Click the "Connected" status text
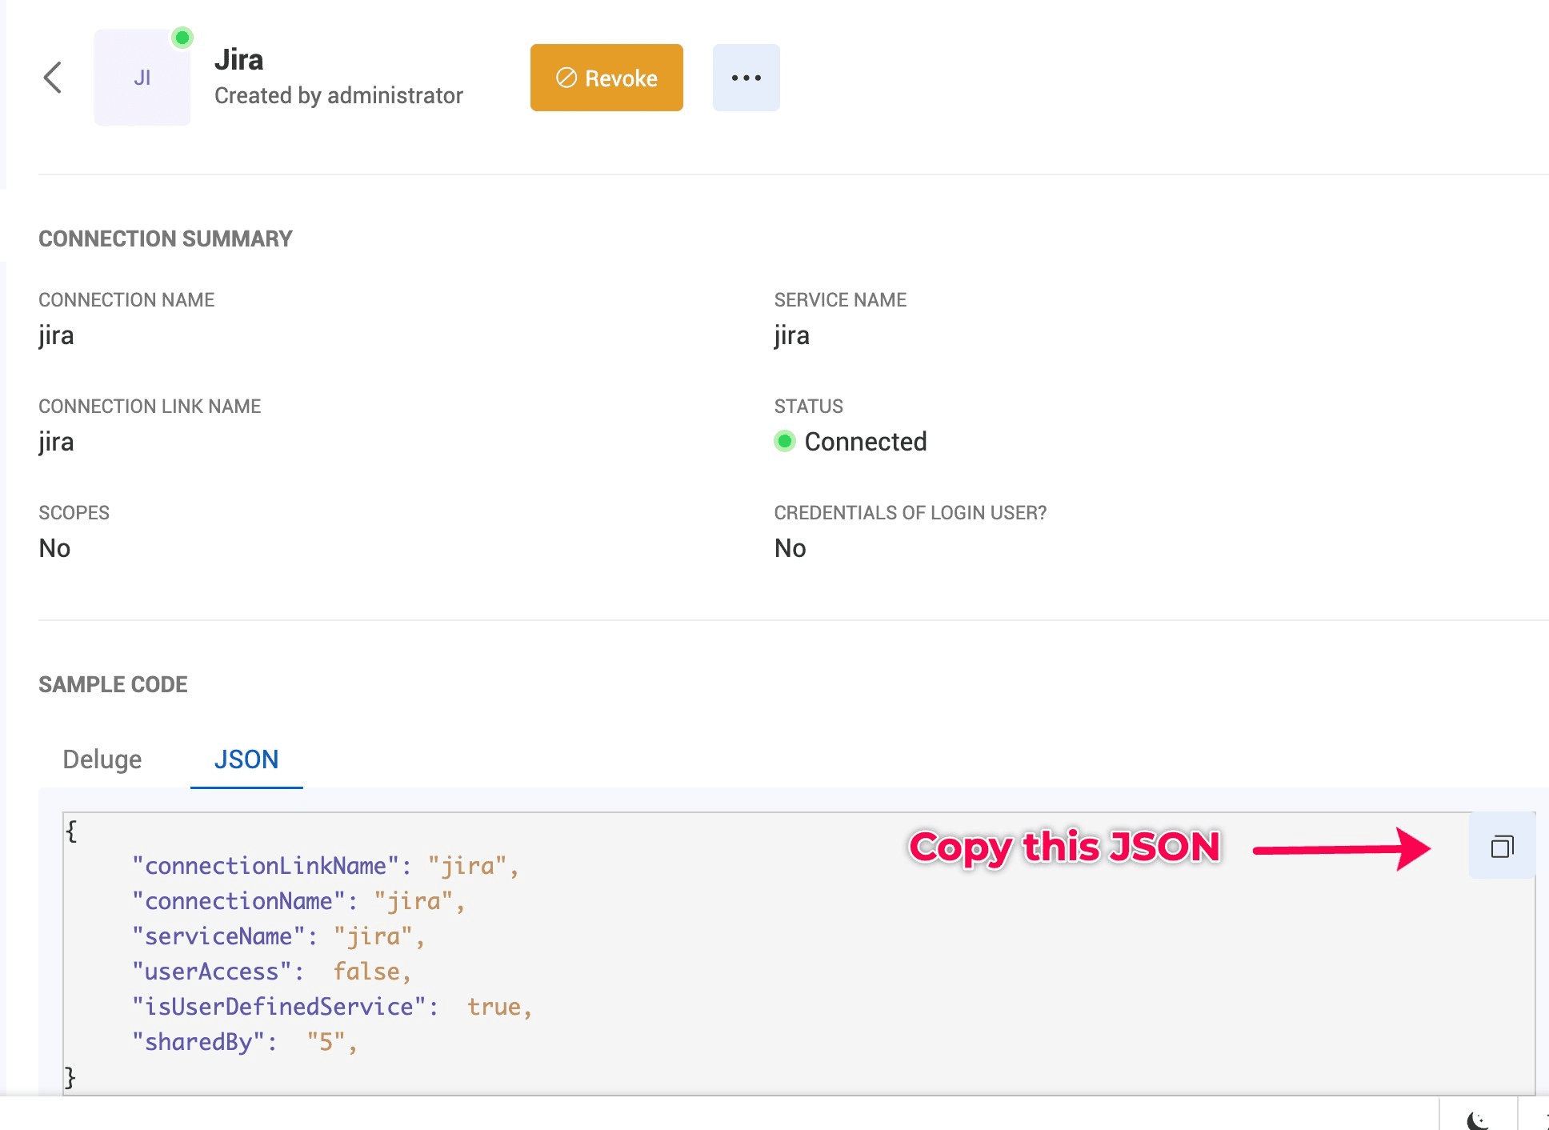Image resolution: width=1549 pixels, height=1130 pixels. point(866,442)
